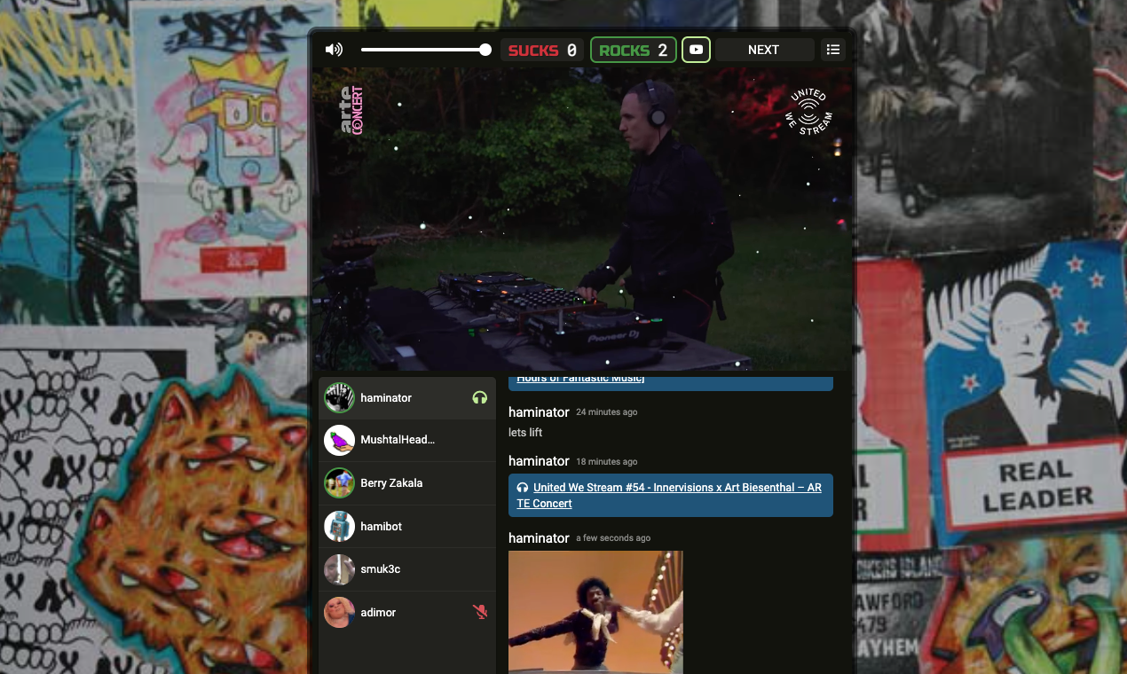Open the playlist queue icon

pyautogui.click(x=832, y=50)
